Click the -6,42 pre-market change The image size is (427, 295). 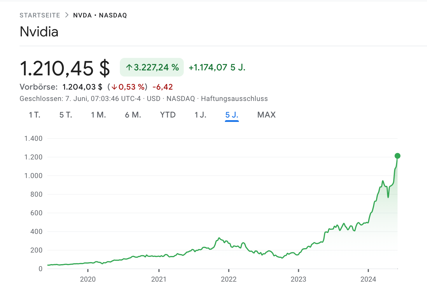(x=163, y=87)
